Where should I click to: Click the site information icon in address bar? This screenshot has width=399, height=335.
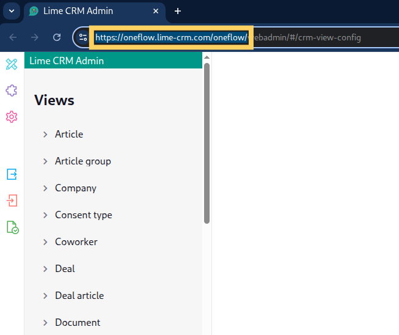(83, 37)
